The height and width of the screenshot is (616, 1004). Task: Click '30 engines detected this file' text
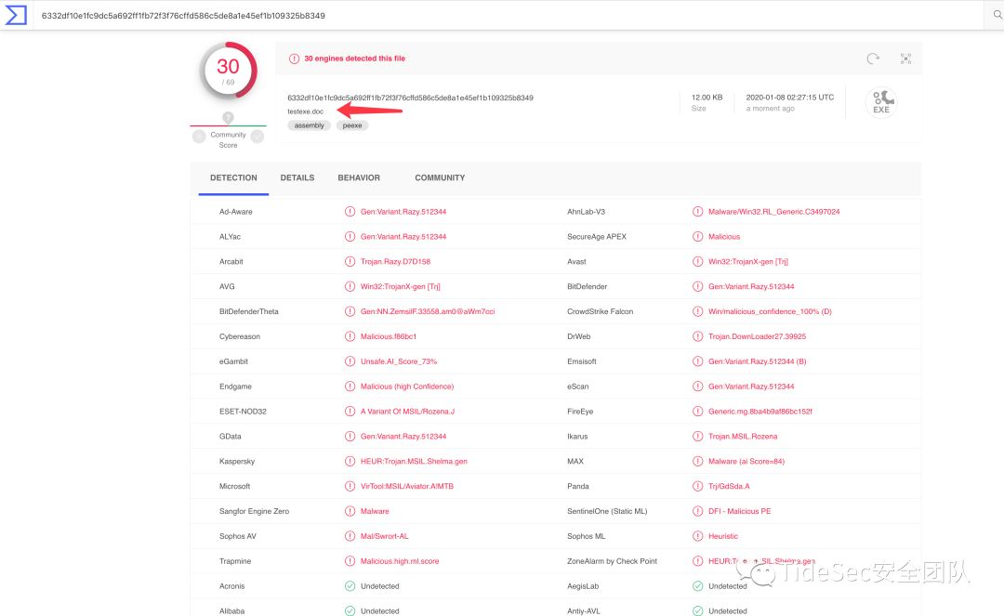click(355, 59)
